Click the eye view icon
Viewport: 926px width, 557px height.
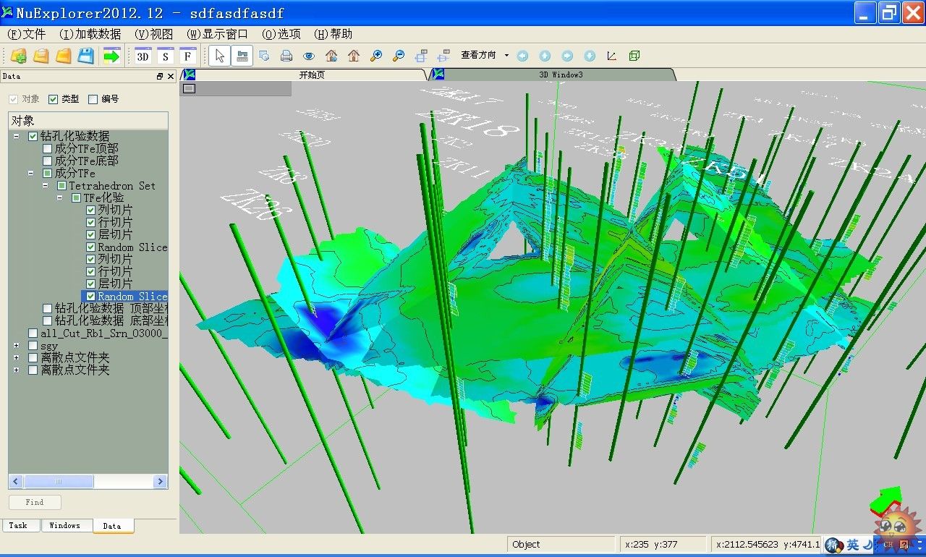coord(309,56)
